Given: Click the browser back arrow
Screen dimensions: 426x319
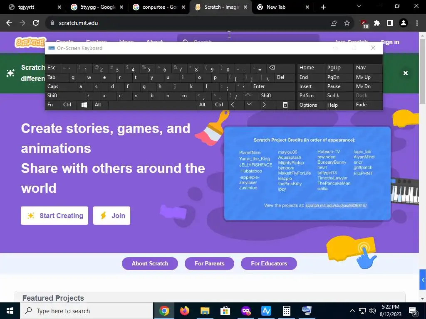Looking at the screenshot, I should [9, 23].
